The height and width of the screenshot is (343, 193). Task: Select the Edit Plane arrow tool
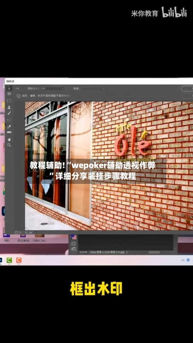[9, 88]
